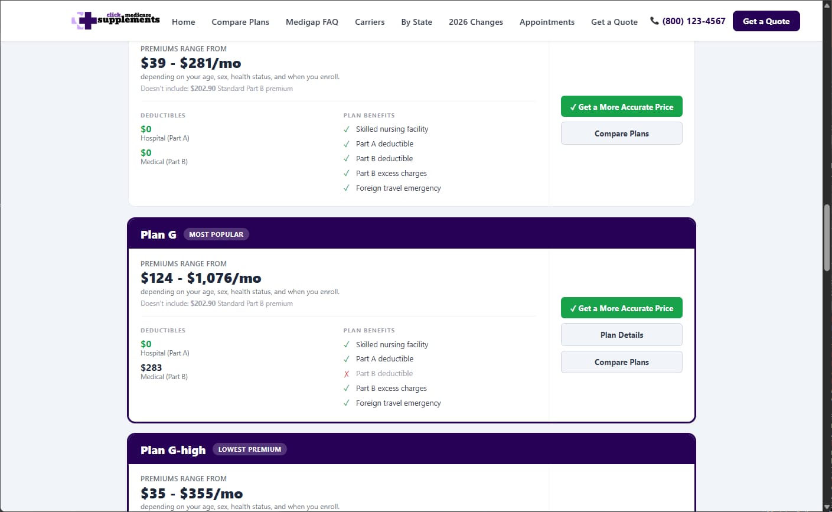
Task: Click Plan G's Skilled nursing facility checkmark
Action: point(347,344)
